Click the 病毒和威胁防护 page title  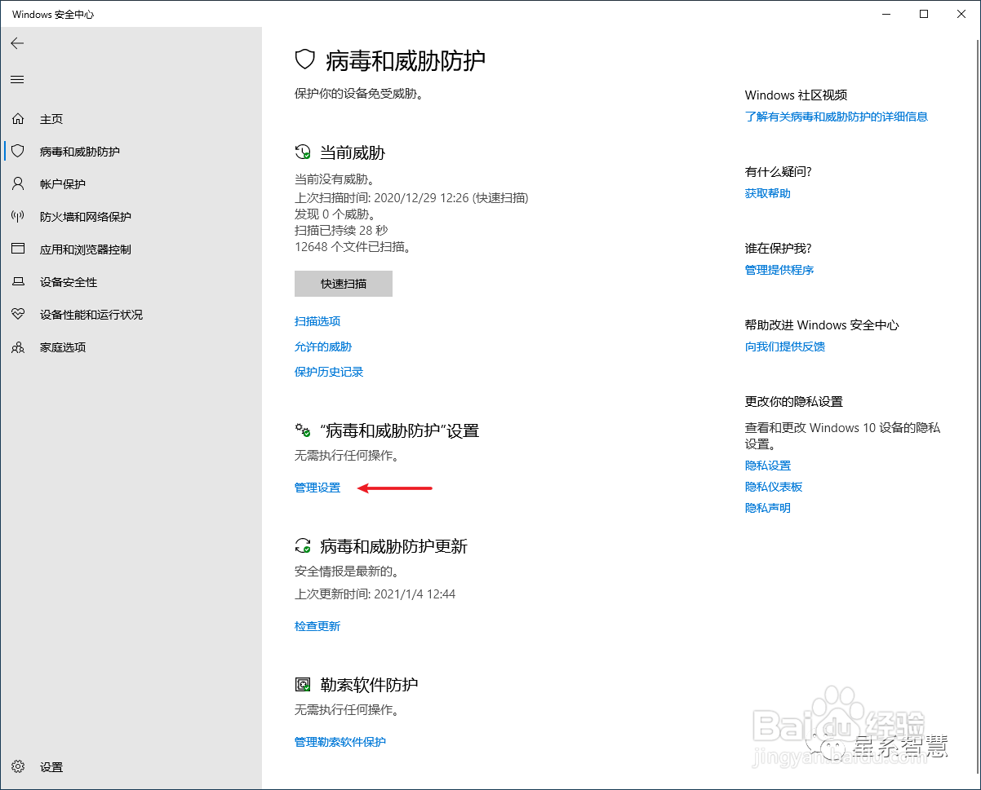[x=406, y=60]
